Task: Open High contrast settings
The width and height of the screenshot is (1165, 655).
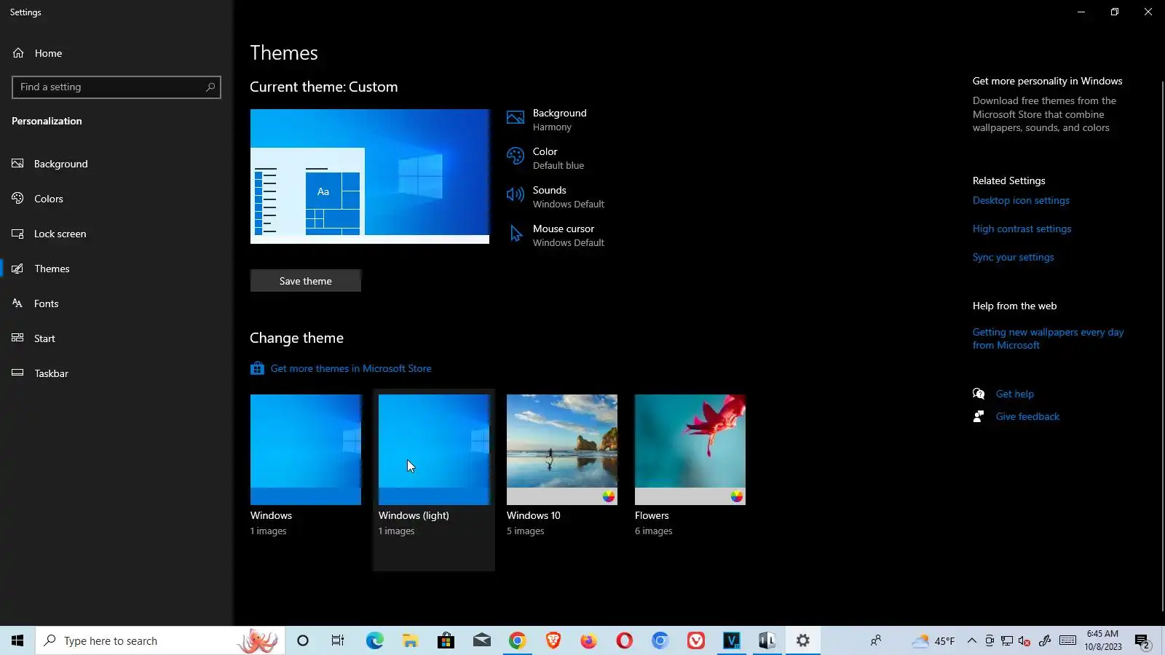Action: [x=1022, y=229]
